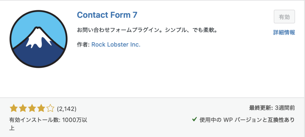
Task: Click the green compatibility checkmark icon
Action: (x=194, y=119)
